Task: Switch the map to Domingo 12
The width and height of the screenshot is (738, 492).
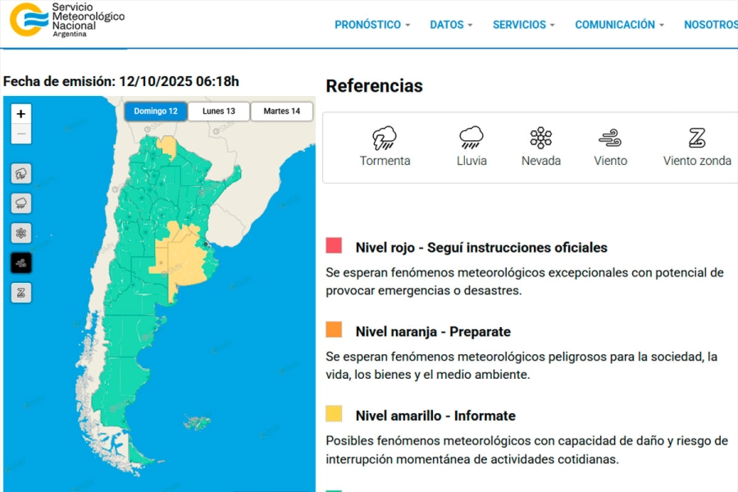Action: [156, 112]
